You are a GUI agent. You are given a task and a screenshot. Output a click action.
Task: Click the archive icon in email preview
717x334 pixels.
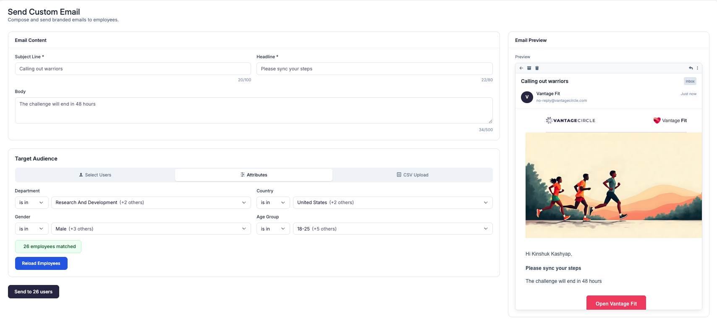(529, 68)
